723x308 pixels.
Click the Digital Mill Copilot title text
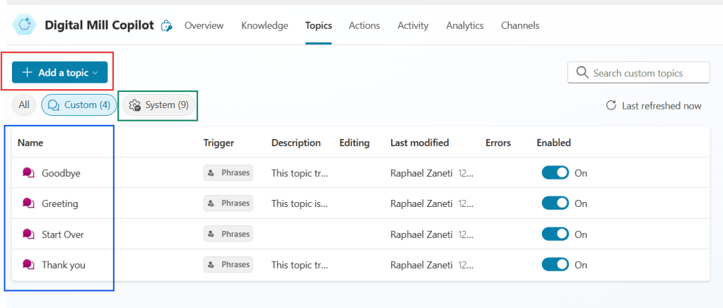[x=99, y=25]
